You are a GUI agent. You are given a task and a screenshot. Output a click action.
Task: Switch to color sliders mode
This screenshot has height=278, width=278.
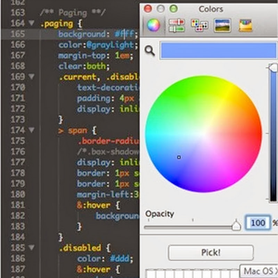(176, 25)
